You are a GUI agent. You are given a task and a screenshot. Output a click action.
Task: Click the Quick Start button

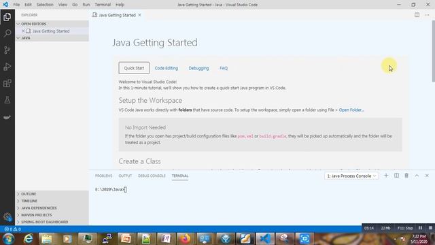(x=134, y=68)
